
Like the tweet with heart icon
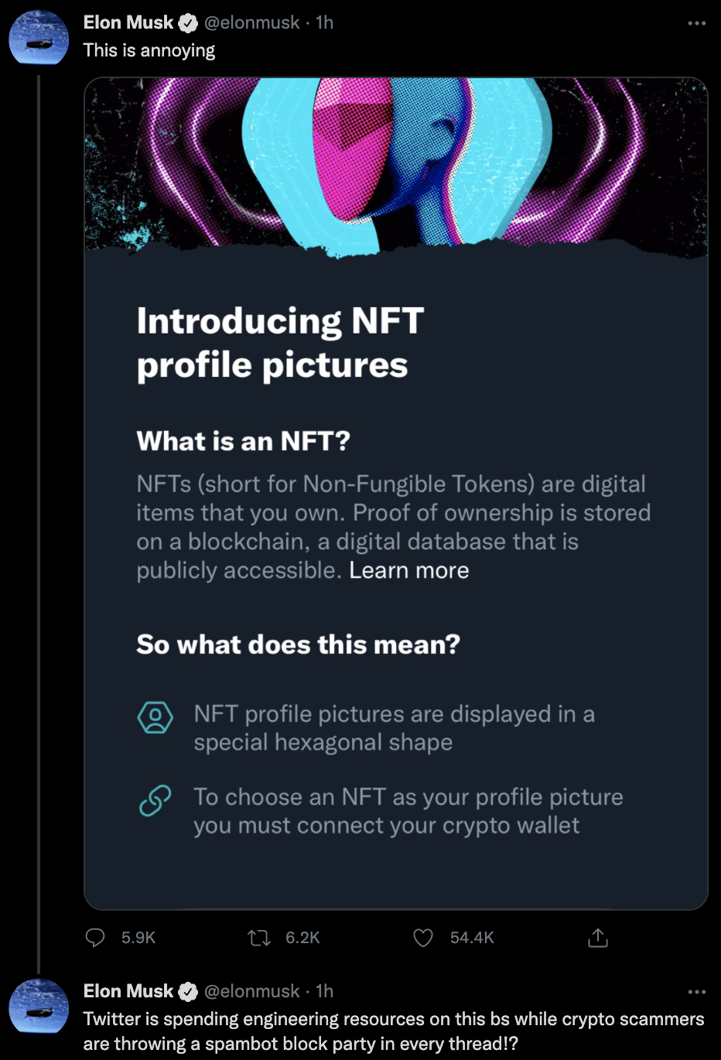423,938
